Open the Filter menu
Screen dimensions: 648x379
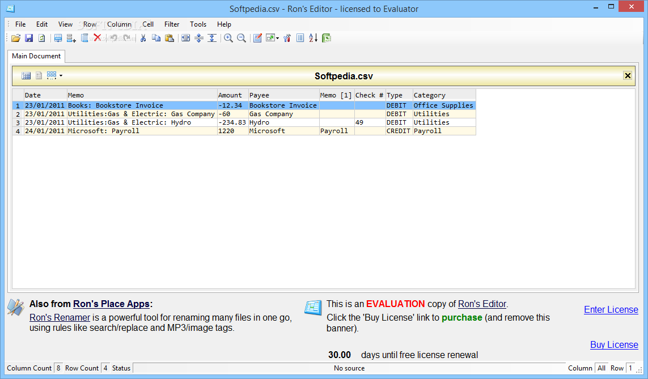[172, 24]
